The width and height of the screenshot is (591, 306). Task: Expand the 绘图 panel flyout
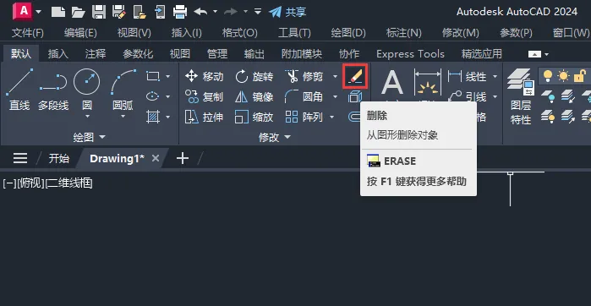coord(90,137)
